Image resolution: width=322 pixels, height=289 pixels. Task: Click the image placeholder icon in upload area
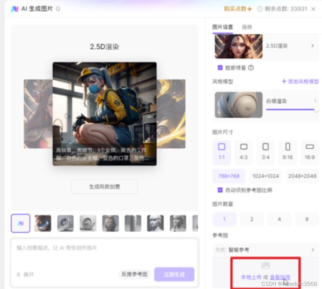(x=266, y=265)
